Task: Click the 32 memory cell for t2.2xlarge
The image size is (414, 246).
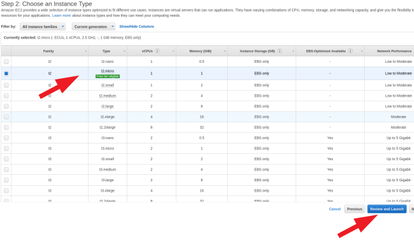Action: pos(202,127)
